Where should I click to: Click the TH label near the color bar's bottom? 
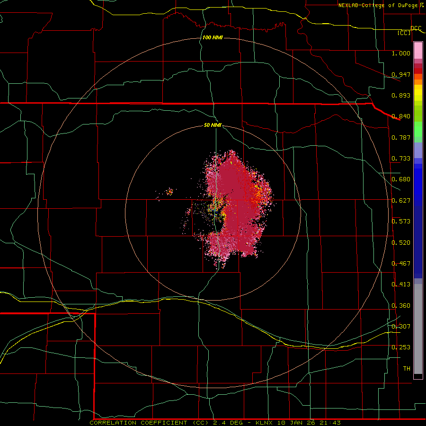pos(407,369)
